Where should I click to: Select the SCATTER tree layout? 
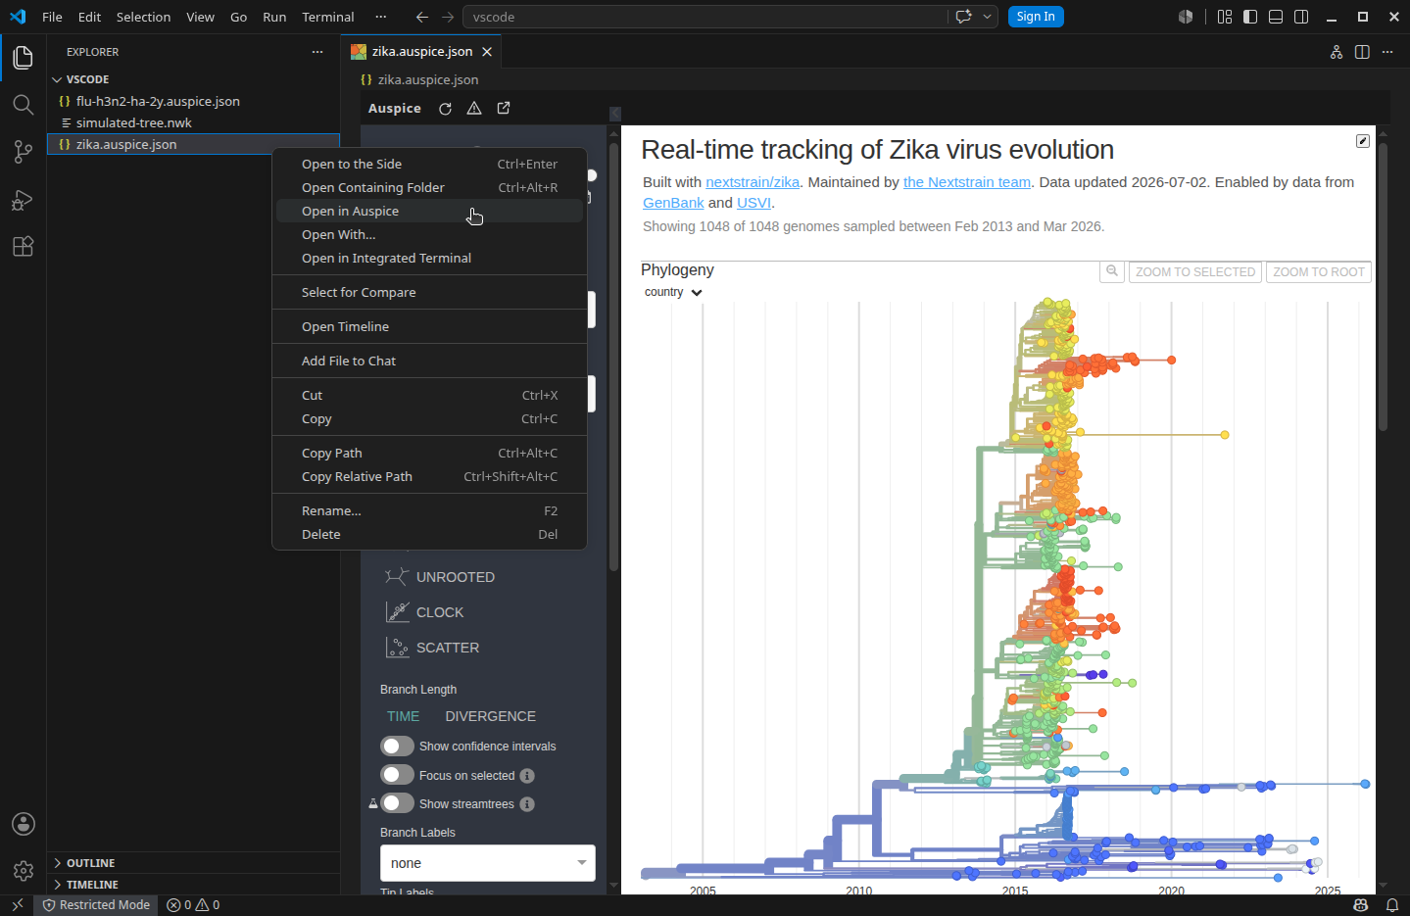432,648
